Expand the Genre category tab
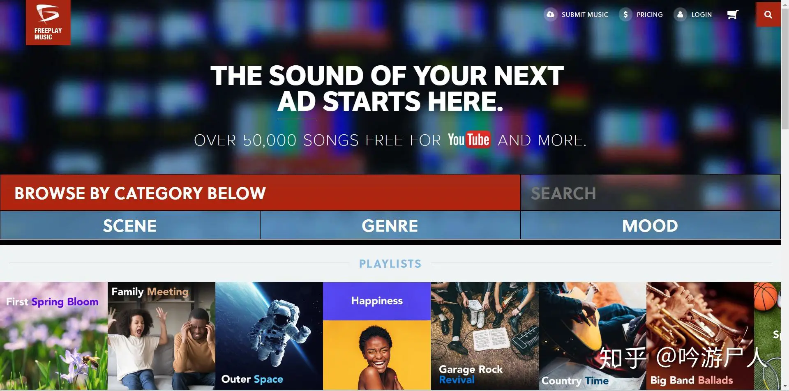Screen dimensions: 789x391 (390, 225)
